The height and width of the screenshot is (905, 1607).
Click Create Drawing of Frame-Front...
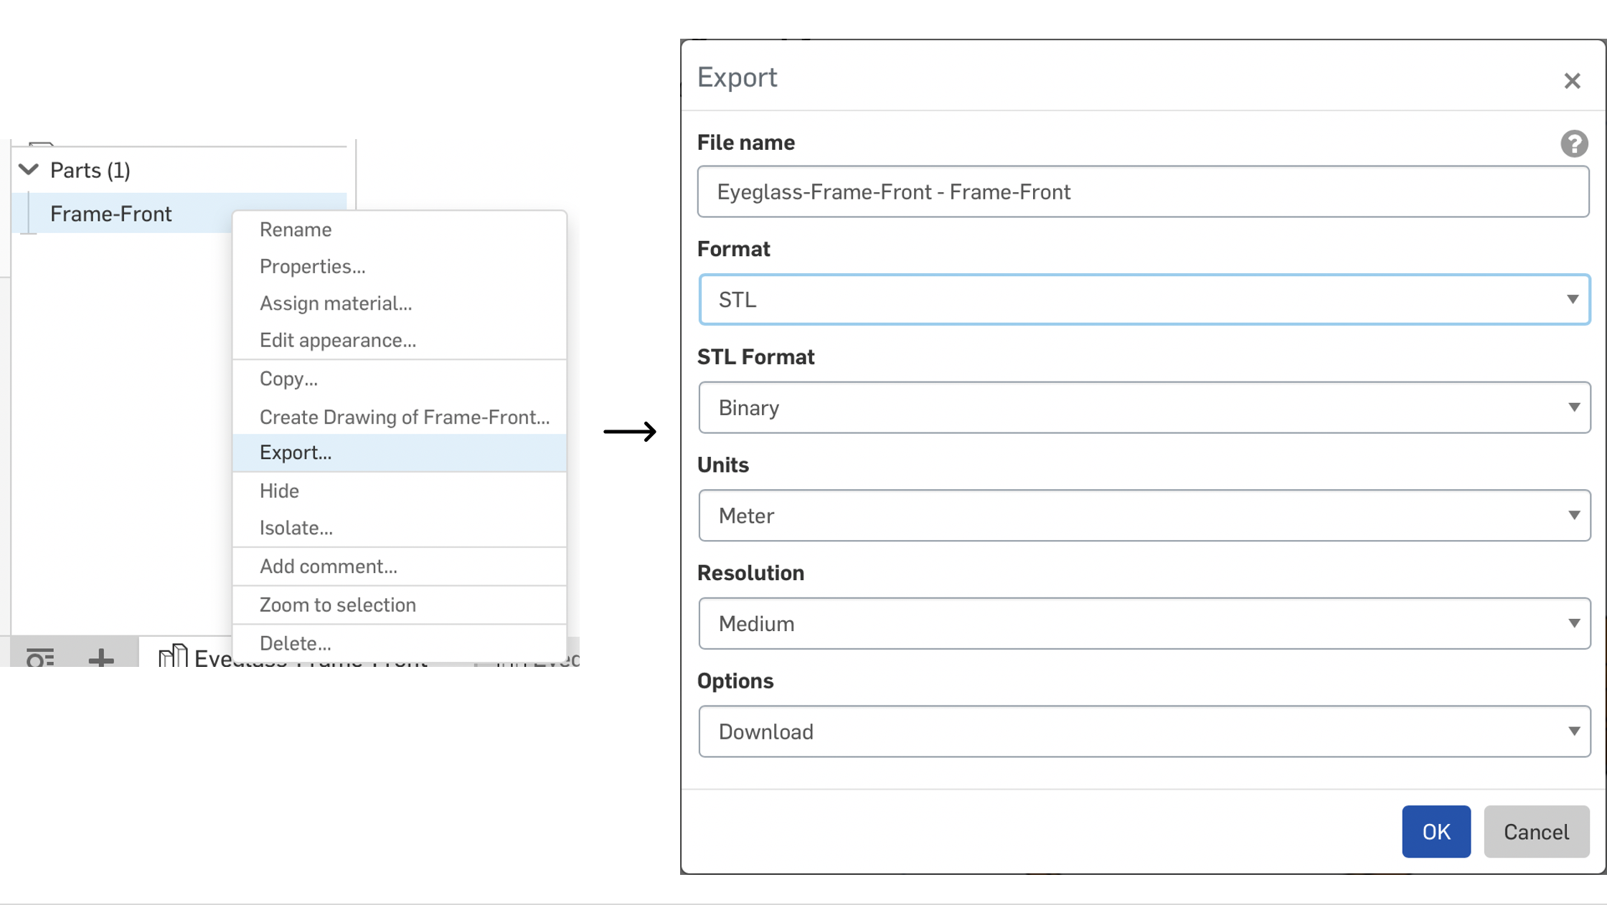(405, 417)
